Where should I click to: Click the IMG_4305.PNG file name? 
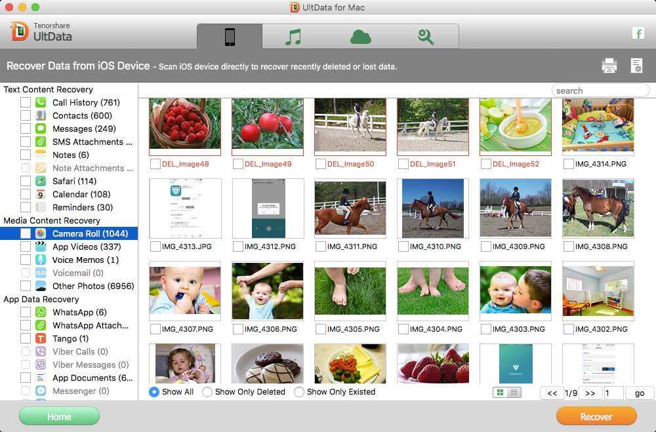pos(354,329)
